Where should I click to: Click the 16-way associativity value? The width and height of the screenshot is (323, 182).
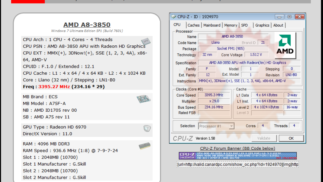point(292,107)
